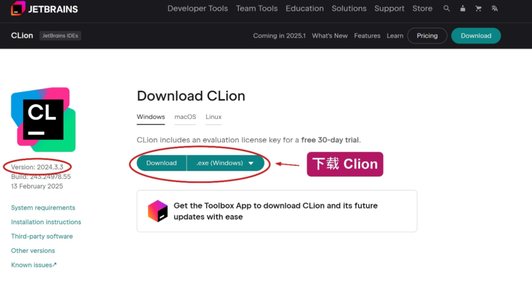532x287 pixels.
Task: Switch to the macOS tab
Action: [185, 117]
